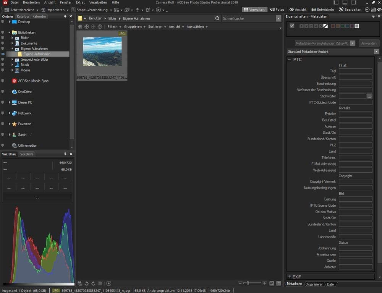Click the Home folder icon in navigation bar
Viewport: 382px width, 293px height.
(80, 27)
